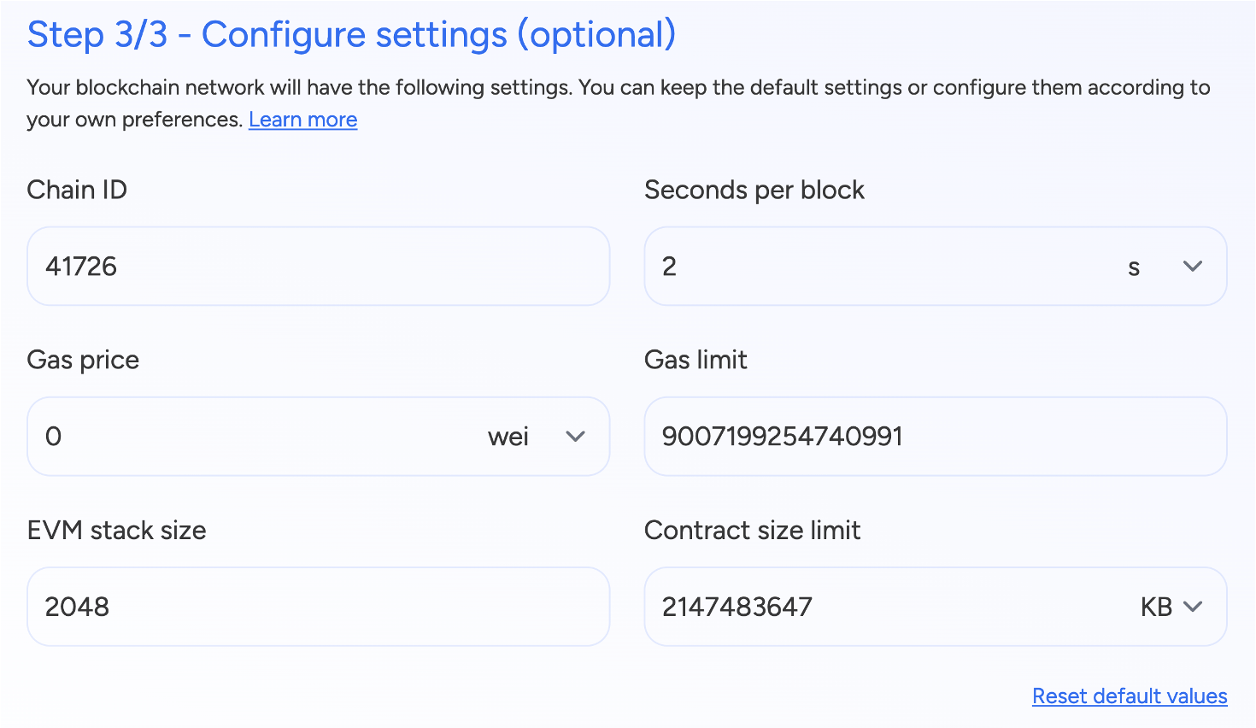Viewport: 1256px width, 728px height.
Task: Expand the Contract size limit unit dropdown
Action: (x=1193, y=607)
